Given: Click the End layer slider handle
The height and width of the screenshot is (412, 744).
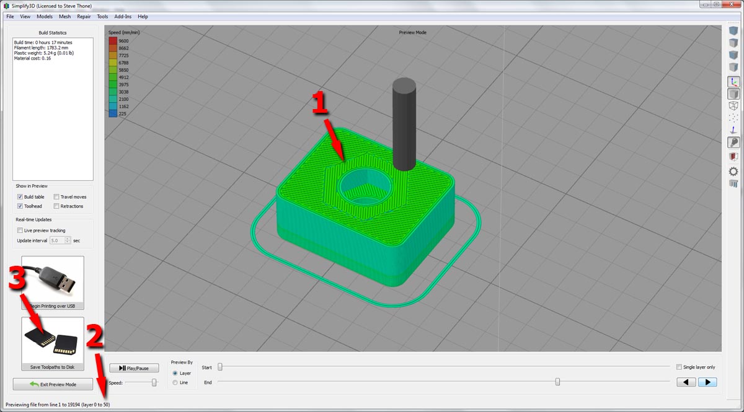Looking at the screenshot, I should (557, 382).
